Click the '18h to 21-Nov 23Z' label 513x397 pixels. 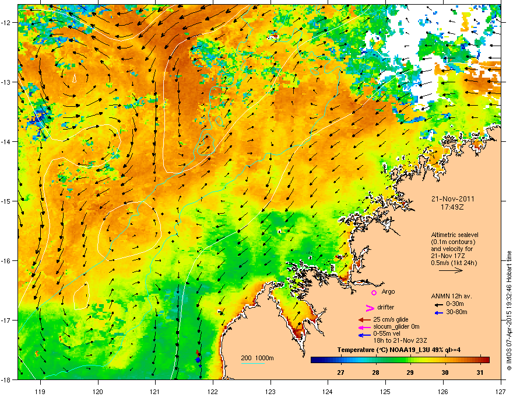pos(400,340)
